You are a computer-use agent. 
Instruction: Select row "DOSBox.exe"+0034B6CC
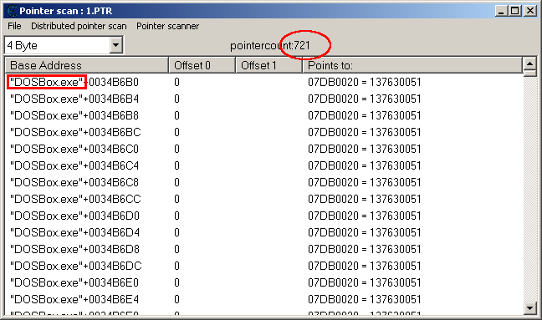(263, 199)
